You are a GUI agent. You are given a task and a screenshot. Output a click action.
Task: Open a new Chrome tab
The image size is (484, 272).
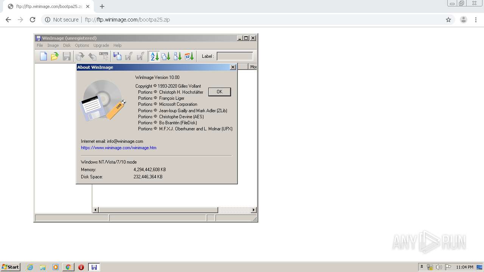coord(102,6)
